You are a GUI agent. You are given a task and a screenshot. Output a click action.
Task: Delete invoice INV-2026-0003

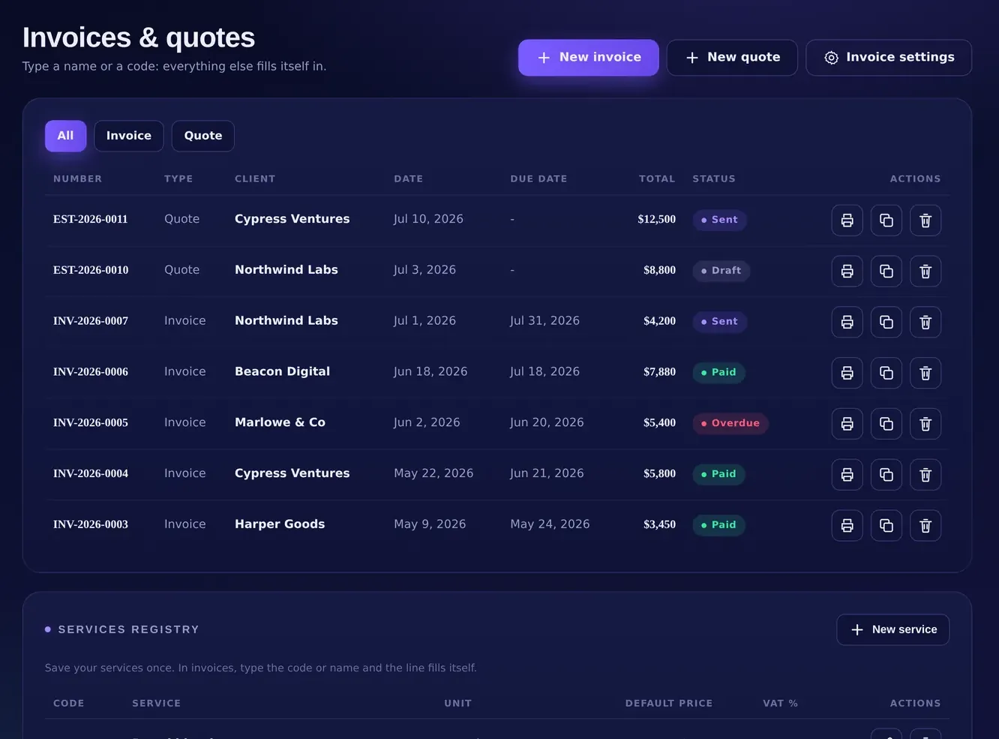point(925,526)
